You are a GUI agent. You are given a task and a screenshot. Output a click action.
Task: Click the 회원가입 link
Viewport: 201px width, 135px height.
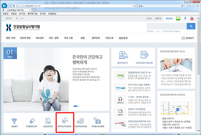pyautogui.click(x=158, y=18)
